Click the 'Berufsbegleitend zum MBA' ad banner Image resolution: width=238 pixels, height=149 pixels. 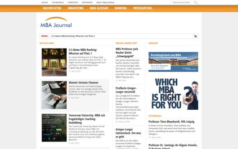(173, 62)
